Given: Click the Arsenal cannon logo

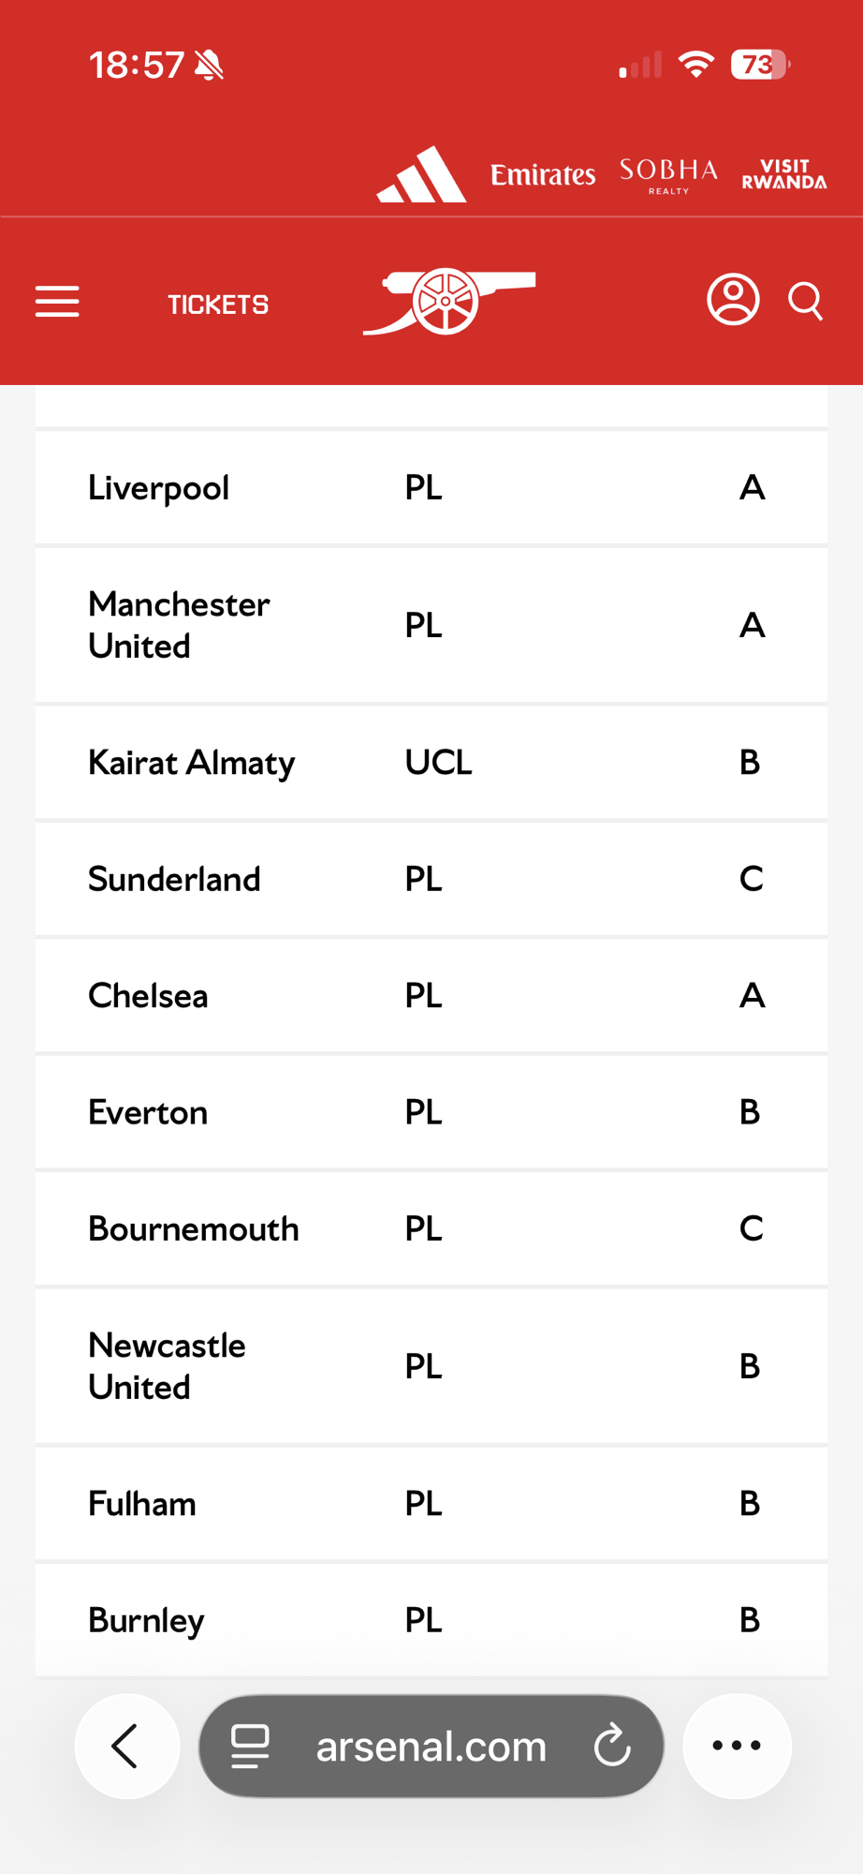Looking at the screenshot, I should click(x=448, y=302).
